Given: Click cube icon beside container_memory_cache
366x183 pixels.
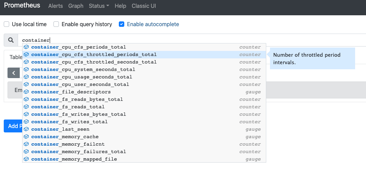Looking at the screenshot, I should [x=26, y=136].
